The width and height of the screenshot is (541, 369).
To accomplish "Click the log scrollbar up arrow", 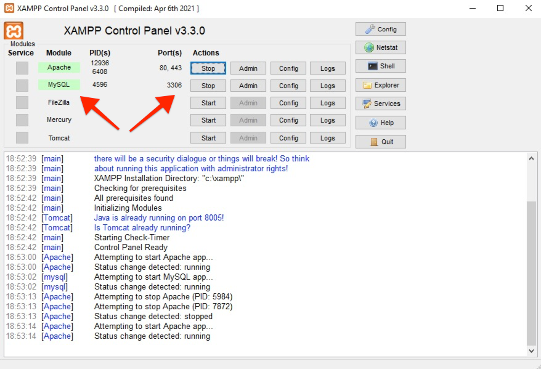I will click(x=531, y=158).
